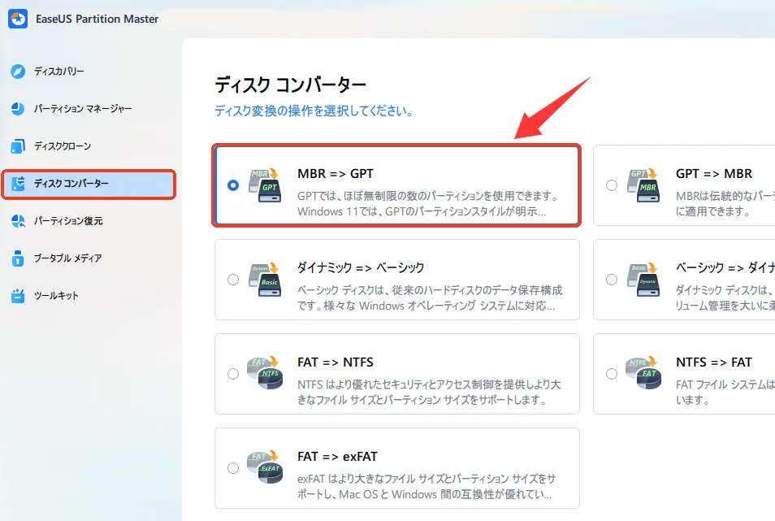
Task: Open パーティション マネージャー in the sidebar
Action: [88, 109]
